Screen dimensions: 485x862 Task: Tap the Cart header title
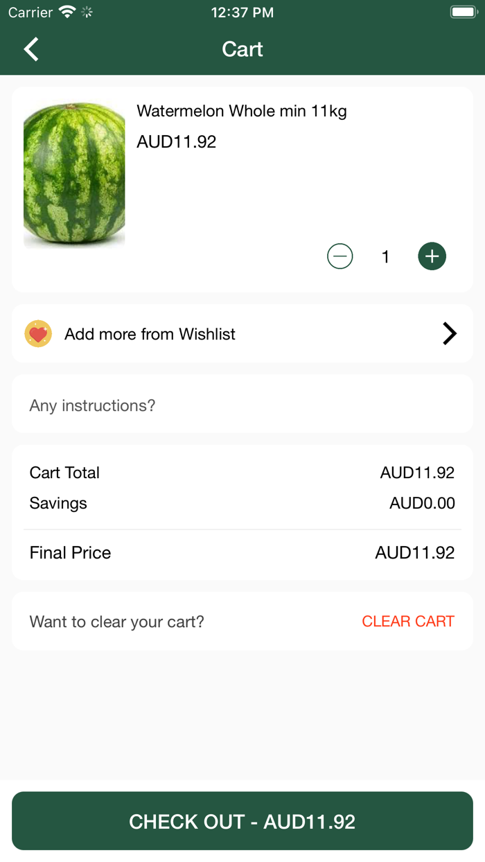[x=242, y=49]
